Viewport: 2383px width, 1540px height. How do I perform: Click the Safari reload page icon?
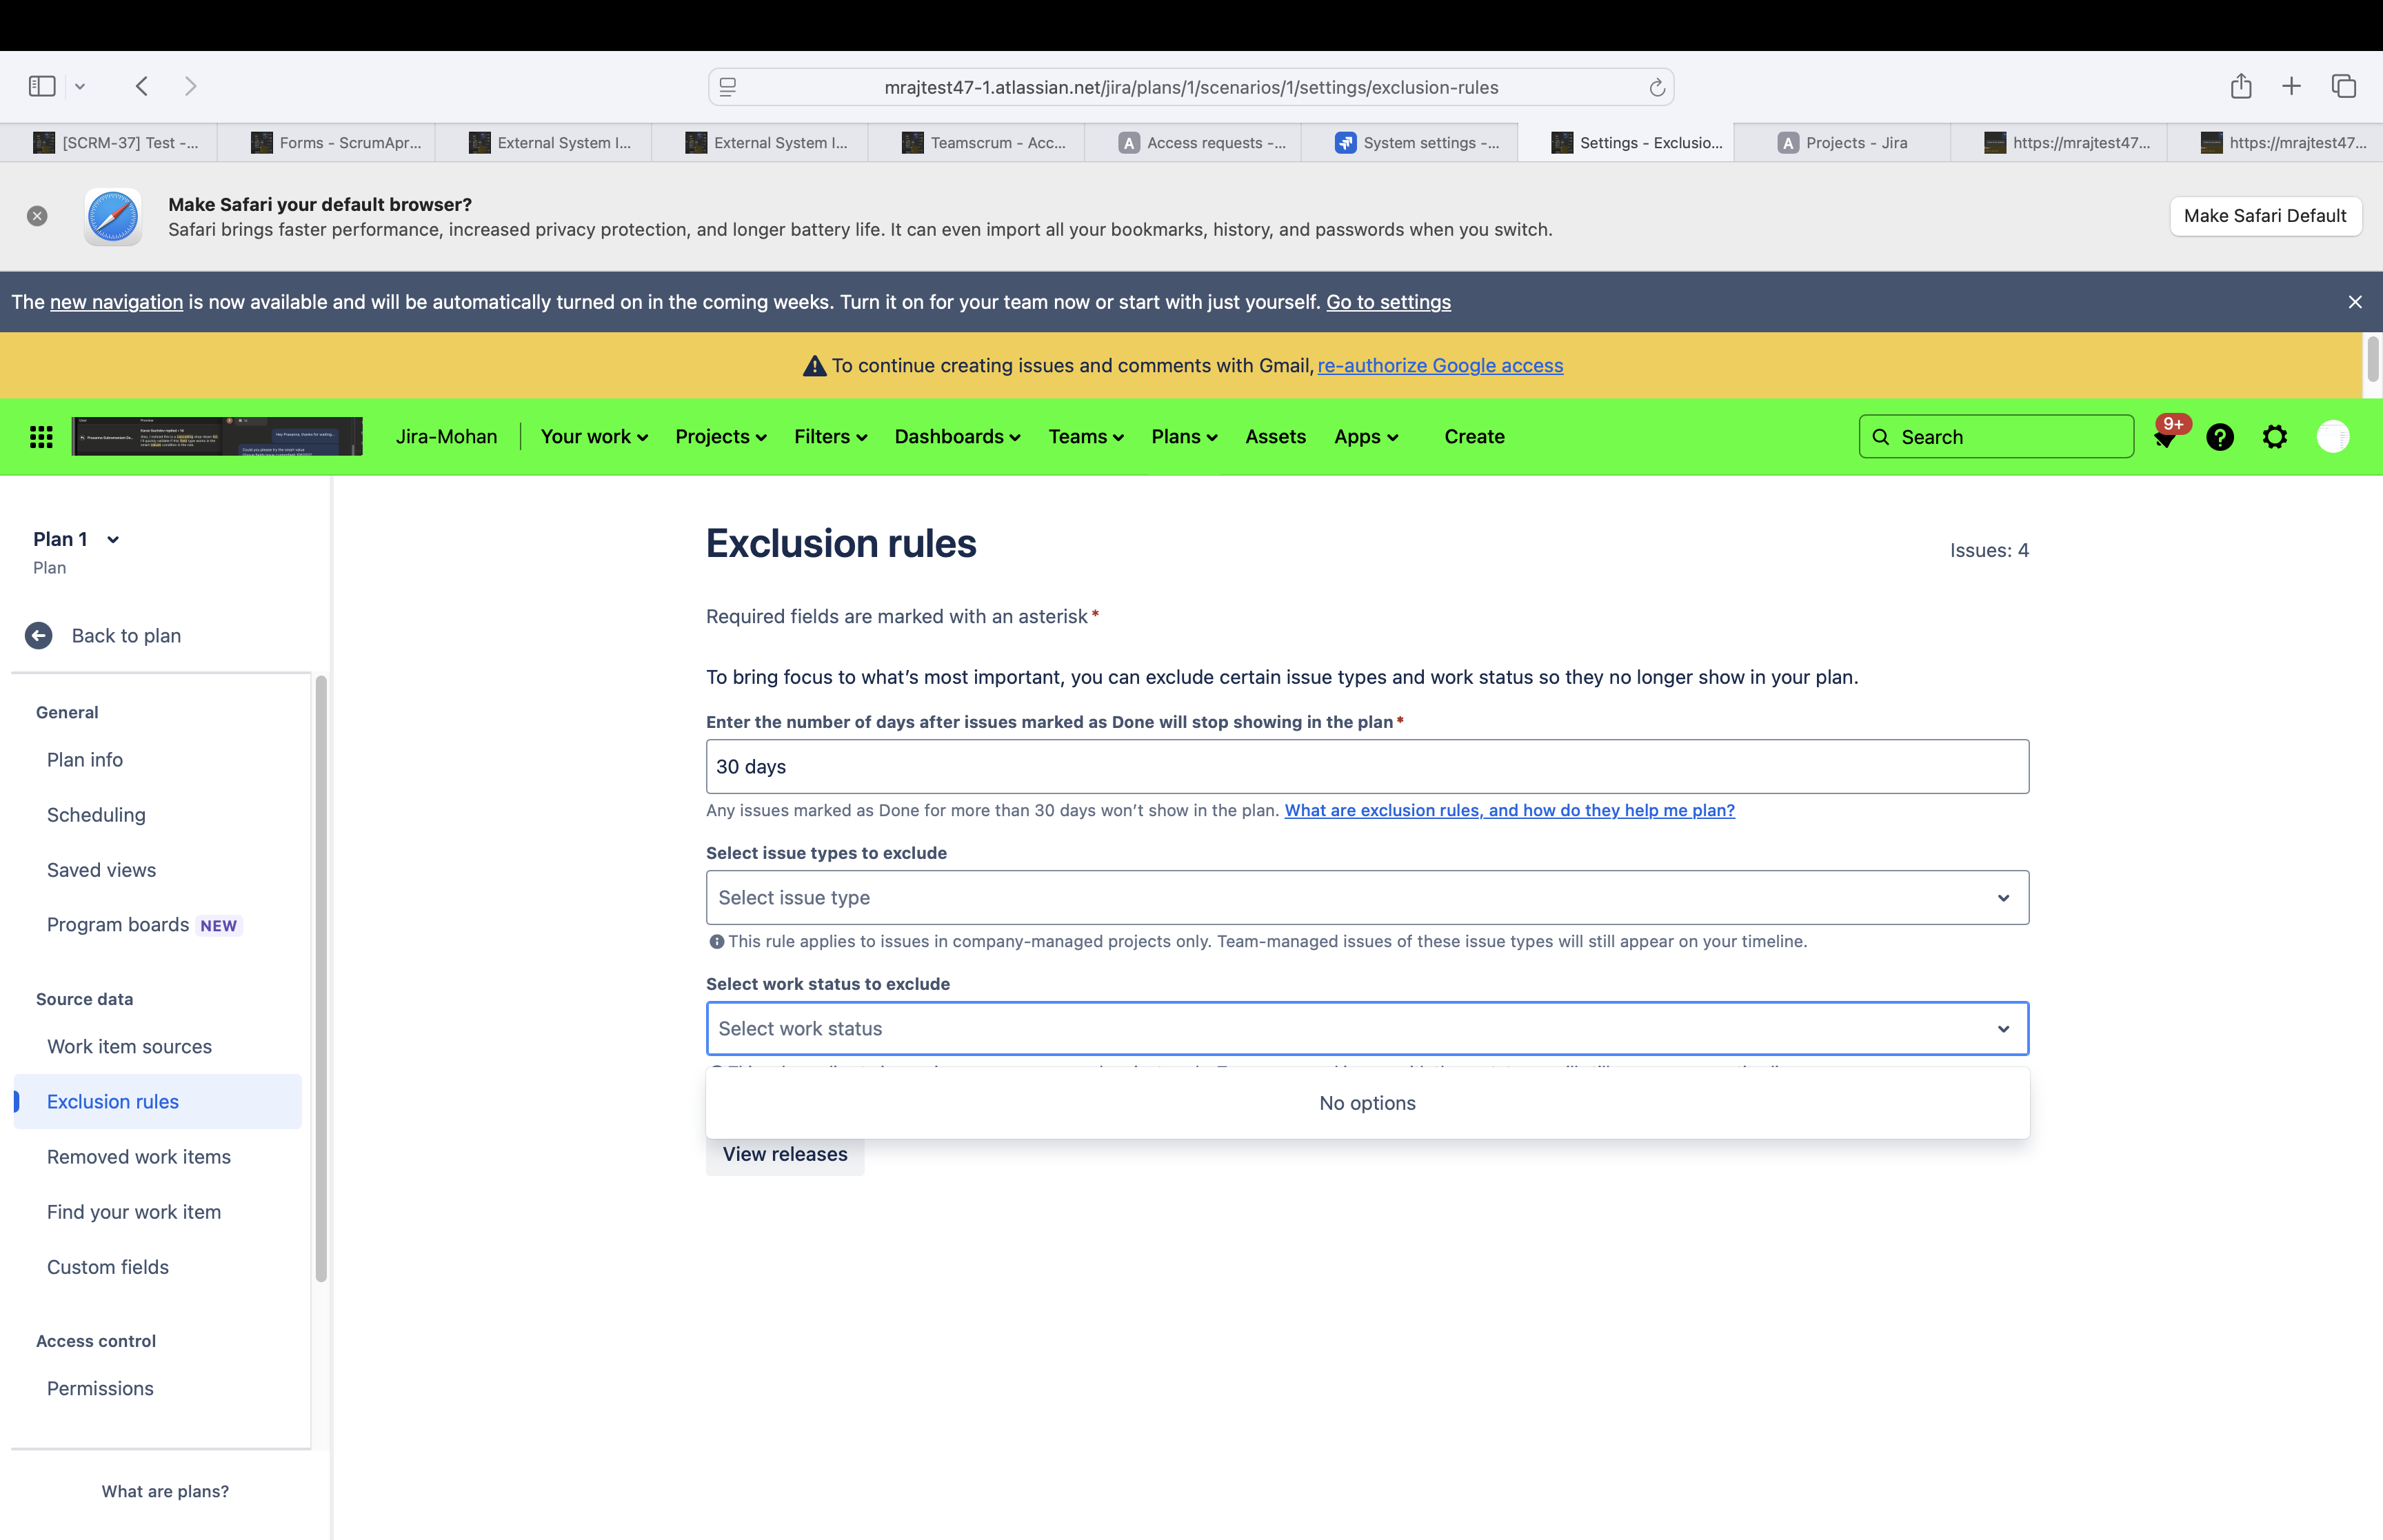(x=1656, y=88)
